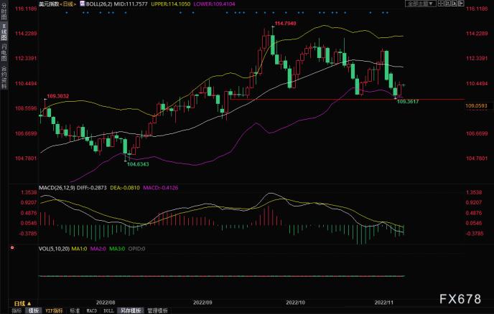
Task: Expand the 日线 period selector
Action: coord(22,304)
